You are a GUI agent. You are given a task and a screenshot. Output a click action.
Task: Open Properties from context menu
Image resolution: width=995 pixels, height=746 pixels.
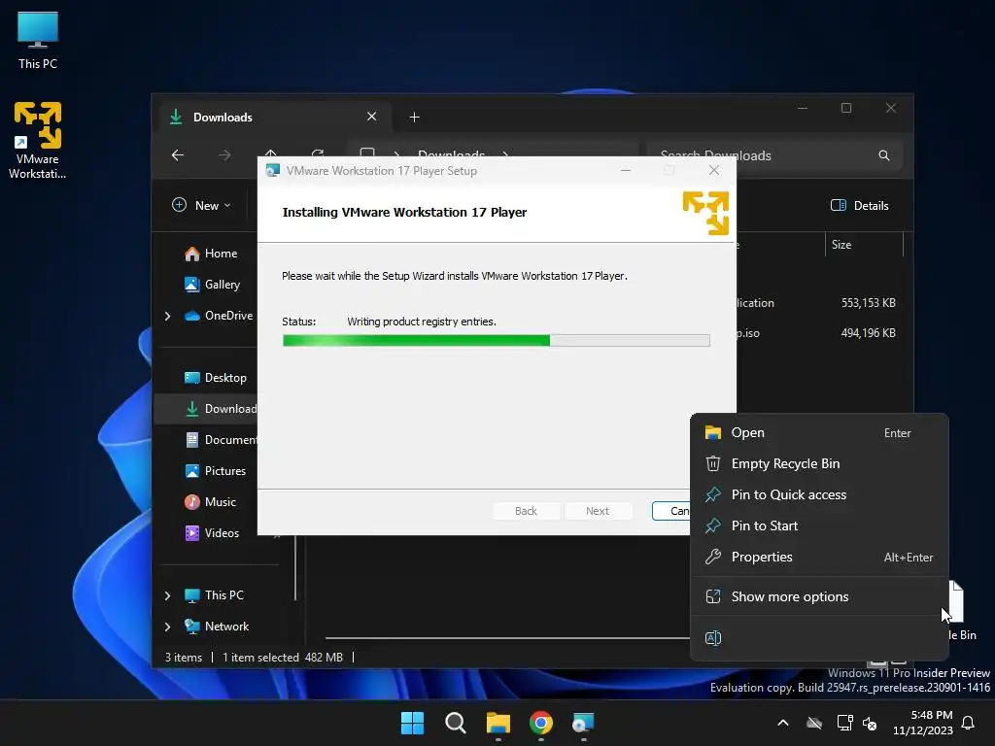point(819,558)
